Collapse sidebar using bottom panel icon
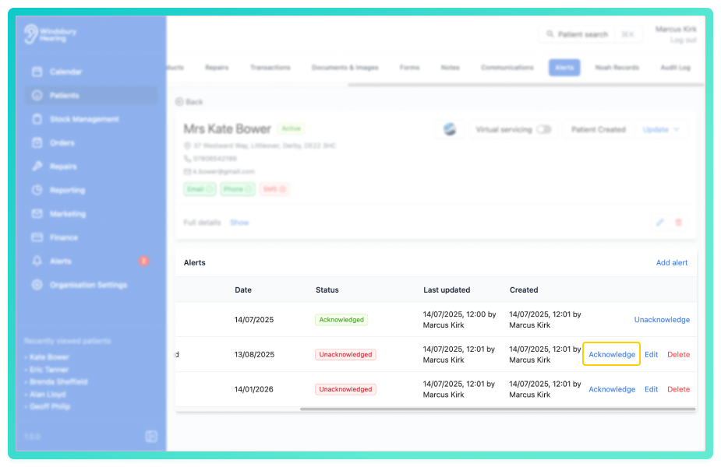The height and width of the screenshot is (467, 721). click(x=151, y=436)
